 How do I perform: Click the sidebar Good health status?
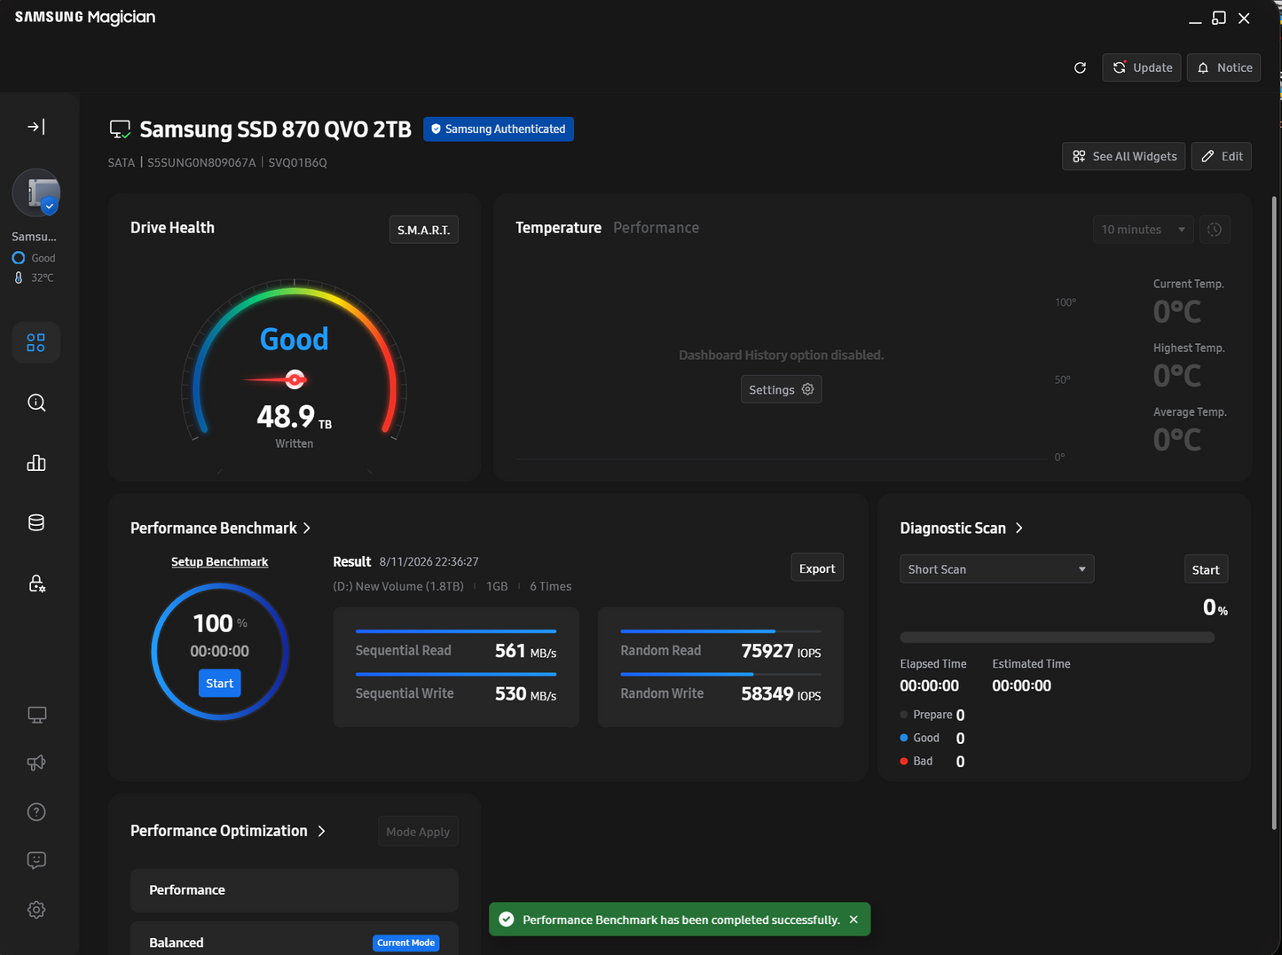click(x=34, y=258)
